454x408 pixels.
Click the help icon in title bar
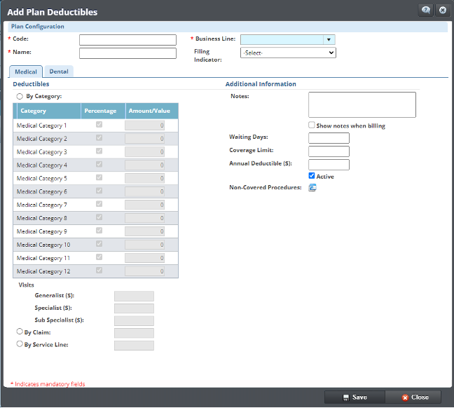click(425, 11)
